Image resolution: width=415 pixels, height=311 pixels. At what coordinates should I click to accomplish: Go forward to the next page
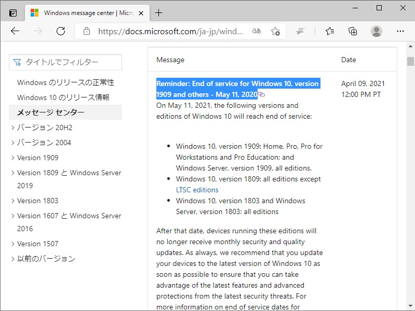[38, 31]
